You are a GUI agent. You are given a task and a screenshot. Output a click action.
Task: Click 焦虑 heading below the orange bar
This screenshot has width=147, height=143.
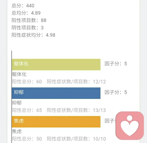[17, 131]
